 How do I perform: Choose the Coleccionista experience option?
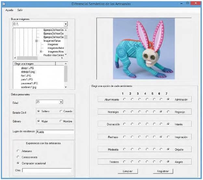(18, 157)
